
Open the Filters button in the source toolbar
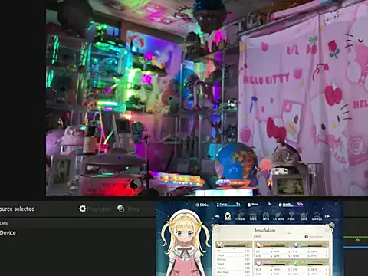pyautogui.click(x=128, y=209)
